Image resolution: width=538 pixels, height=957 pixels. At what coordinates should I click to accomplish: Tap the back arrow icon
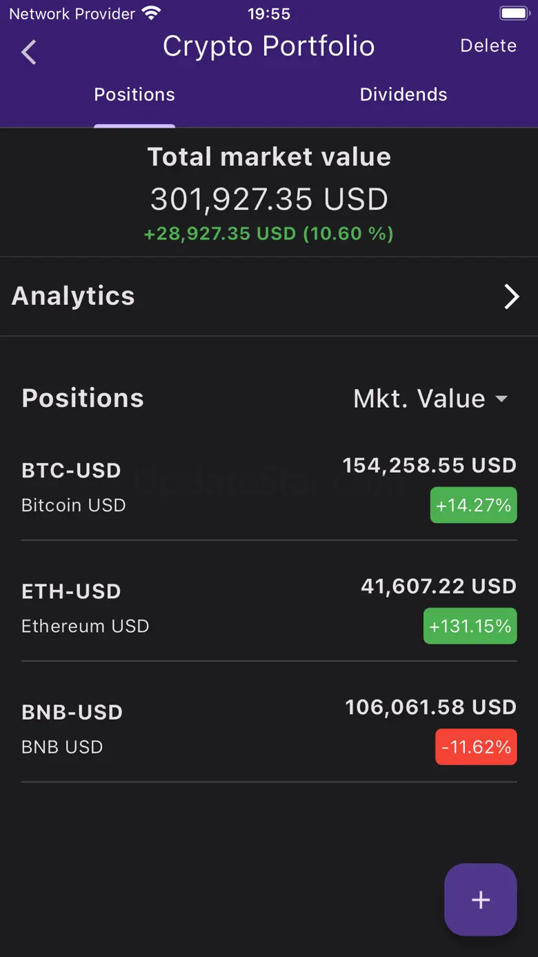[29, 52]
